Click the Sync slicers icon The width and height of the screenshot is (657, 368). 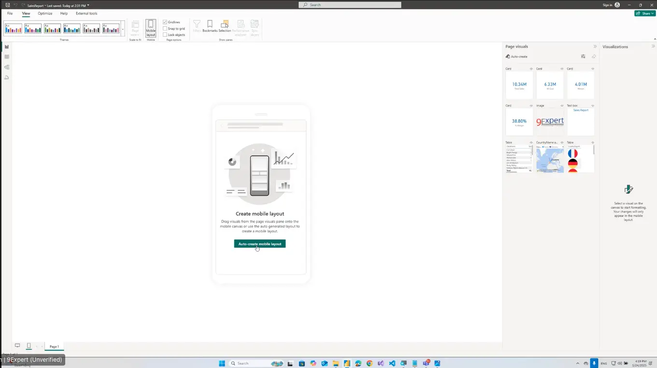[x=255, y=28]
